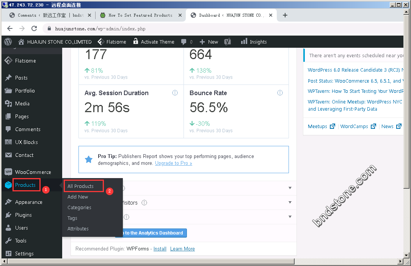
Task: Click the Install WPForms link
Action: tap(160, 249)
